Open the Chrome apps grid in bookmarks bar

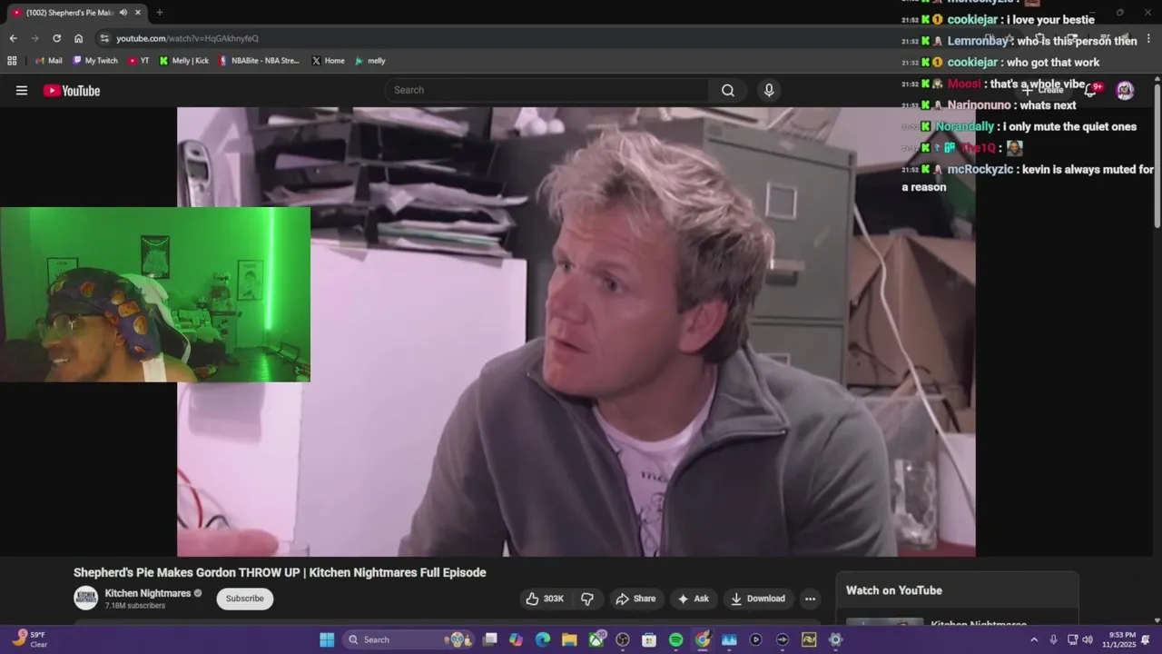pyautogui.click(x=12, y=61)
